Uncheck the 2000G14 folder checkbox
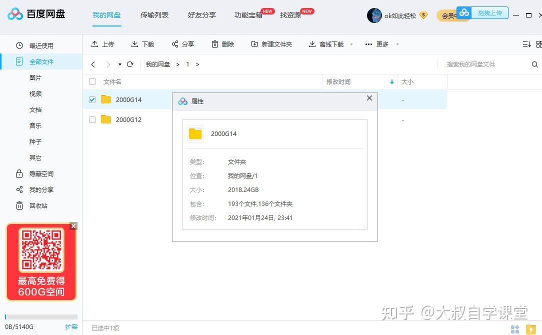This screenshot has width=542, height=335. click(92, 99)
